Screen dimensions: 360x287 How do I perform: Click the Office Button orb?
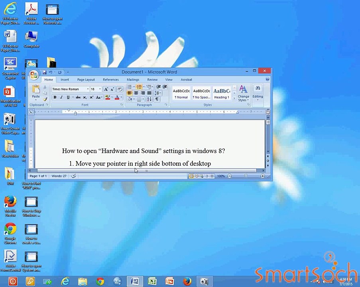pyautogui.click(x=34, y=75)
